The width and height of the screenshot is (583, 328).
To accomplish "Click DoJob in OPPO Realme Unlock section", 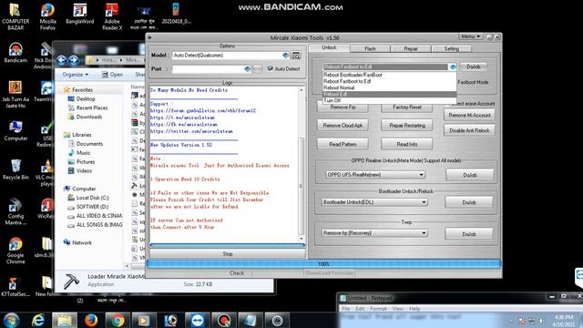I will tap(470, 175).
